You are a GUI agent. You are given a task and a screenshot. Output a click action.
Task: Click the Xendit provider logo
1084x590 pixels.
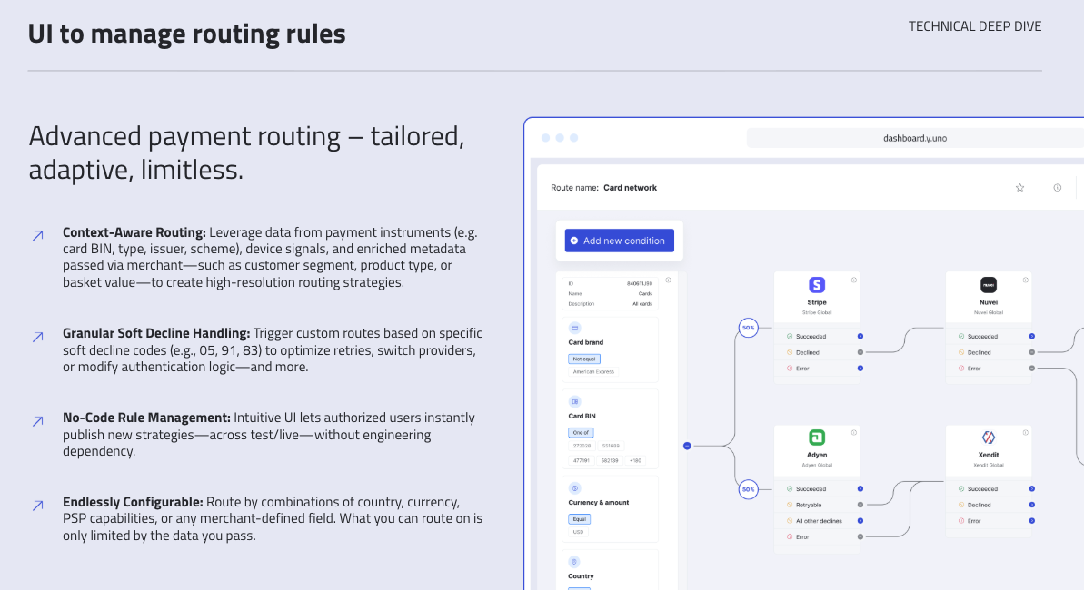(x=988, y=437)
